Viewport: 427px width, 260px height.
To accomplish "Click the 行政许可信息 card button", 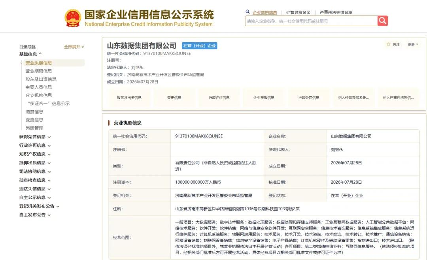I will coord(219,98).
